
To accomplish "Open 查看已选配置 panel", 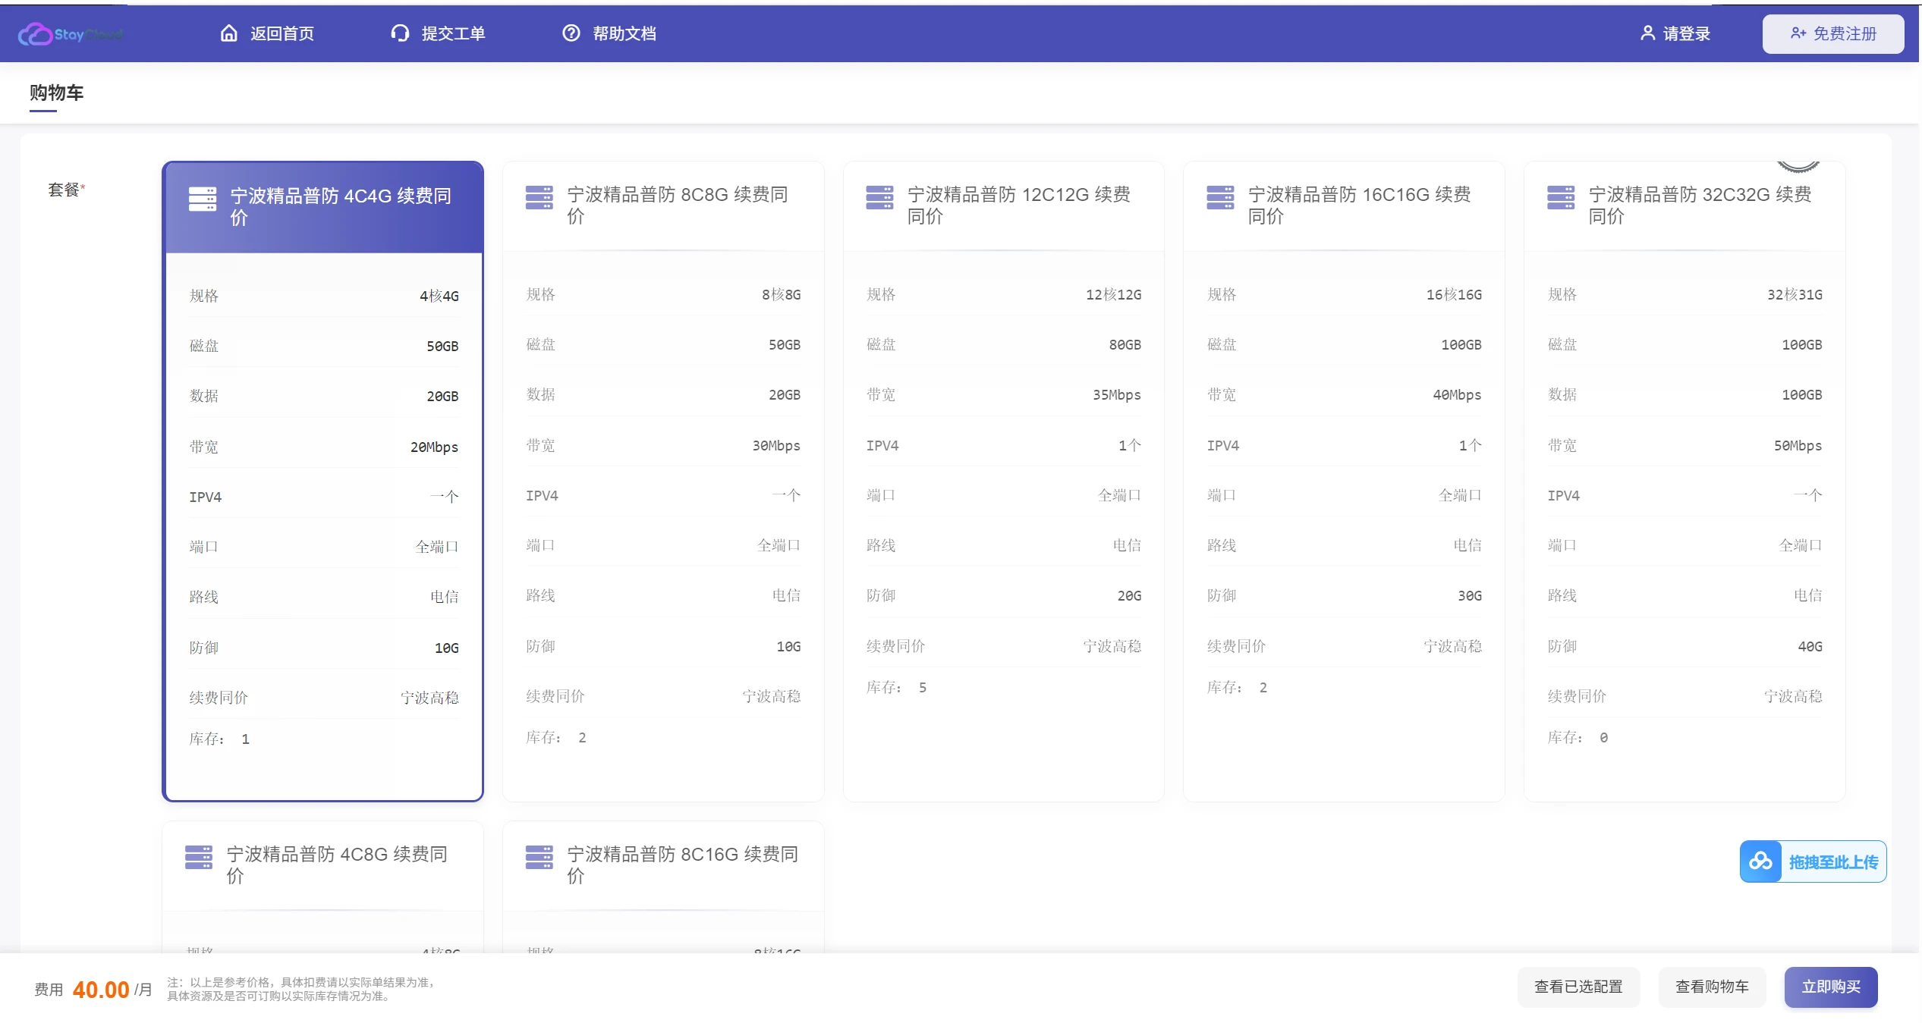I will tap(1578, 987).
